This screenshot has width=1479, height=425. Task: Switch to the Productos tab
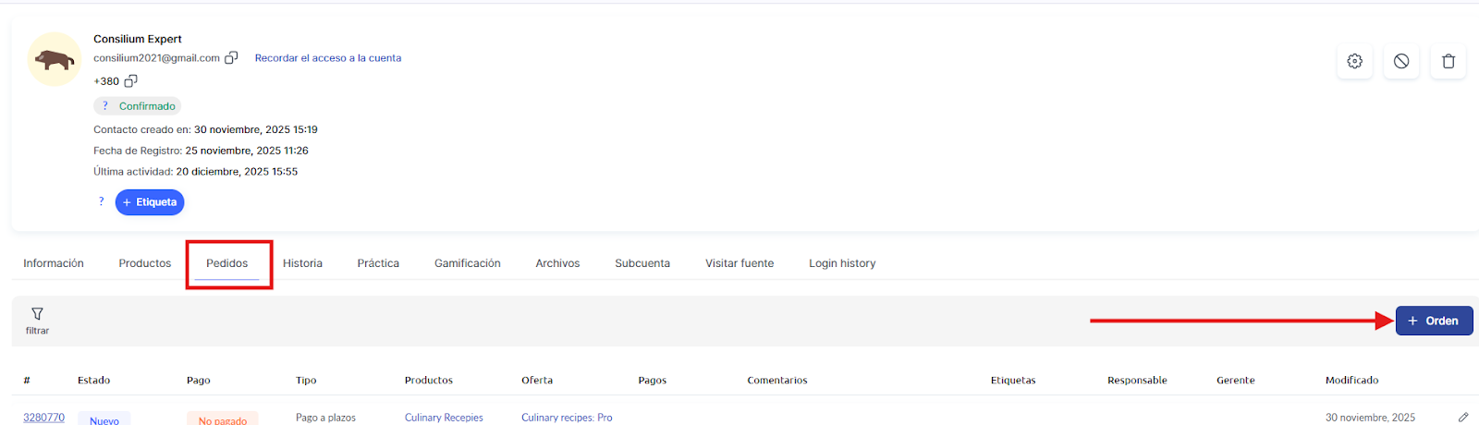(144, 263)
